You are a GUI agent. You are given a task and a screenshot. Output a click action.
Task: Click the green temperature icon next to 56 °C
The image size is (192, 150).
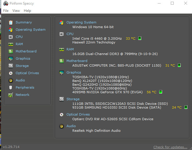coord(161,92)
